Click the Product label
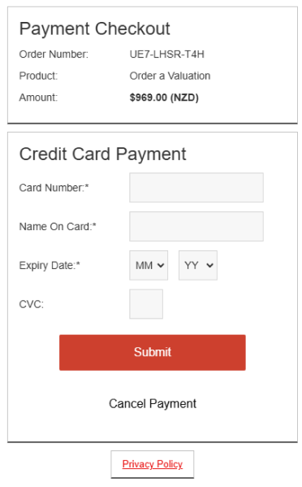The height and width of the screenshot is (487, 302). tap(38, 76)
